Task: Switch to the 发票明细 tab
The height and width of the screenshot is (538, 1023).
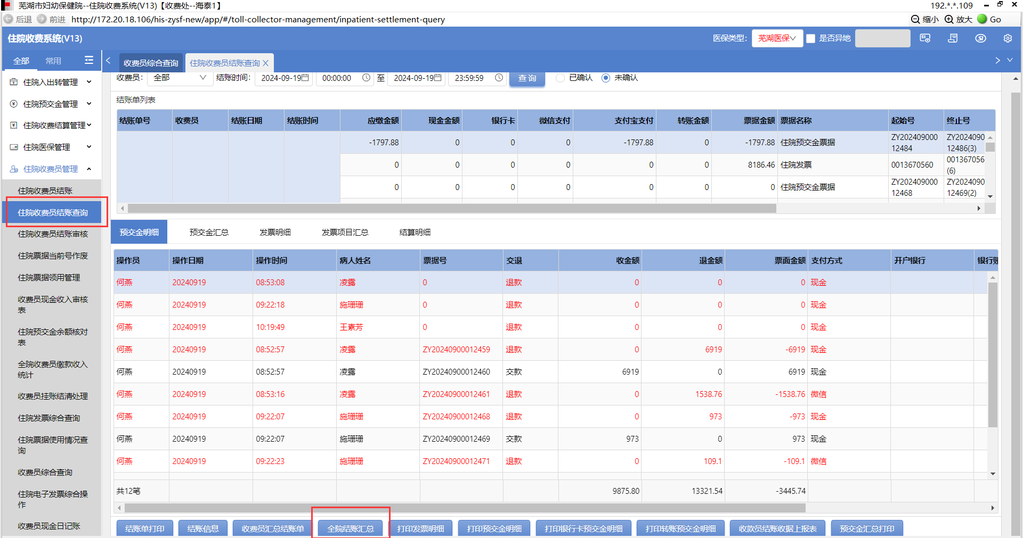Action: point(275,232)
